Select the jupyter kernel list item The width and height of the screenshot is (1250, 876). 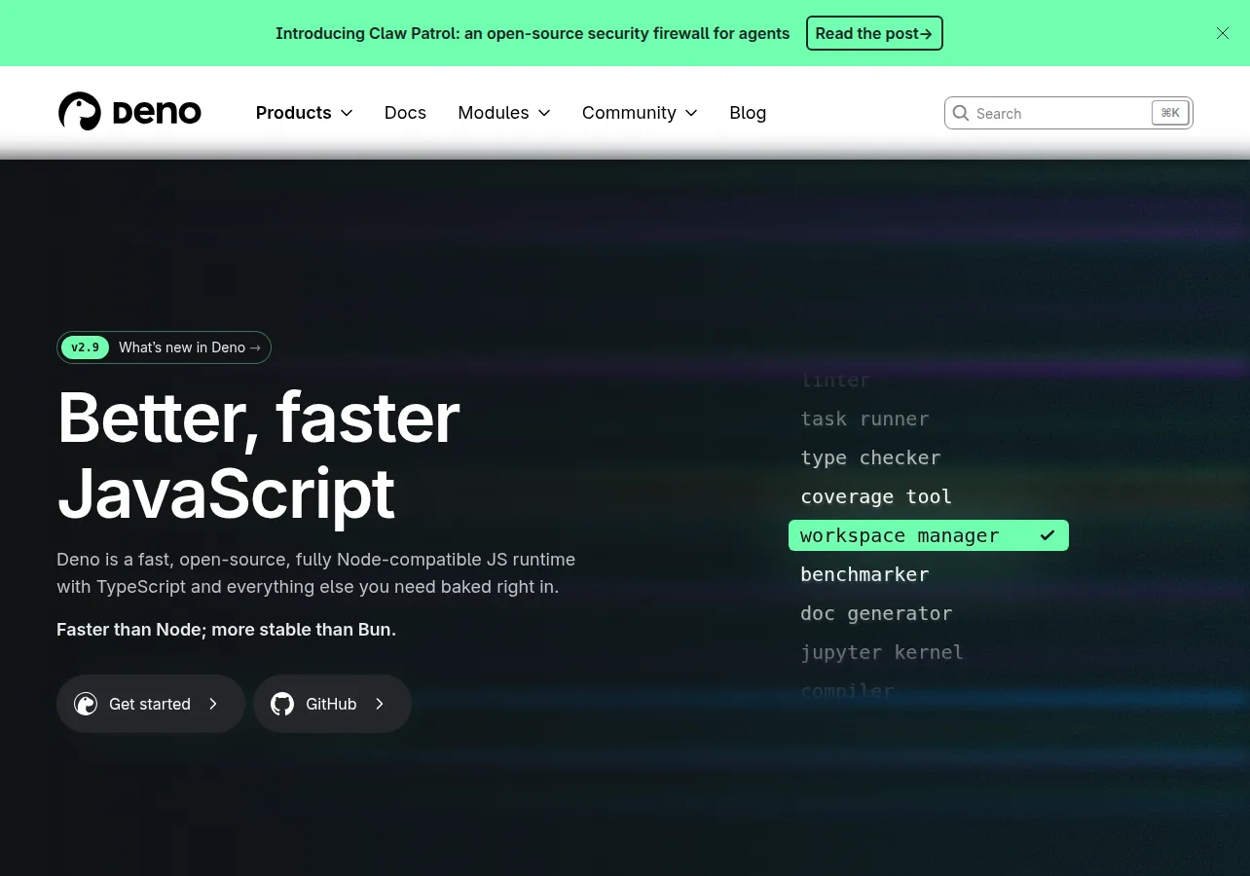coord(882,652)
